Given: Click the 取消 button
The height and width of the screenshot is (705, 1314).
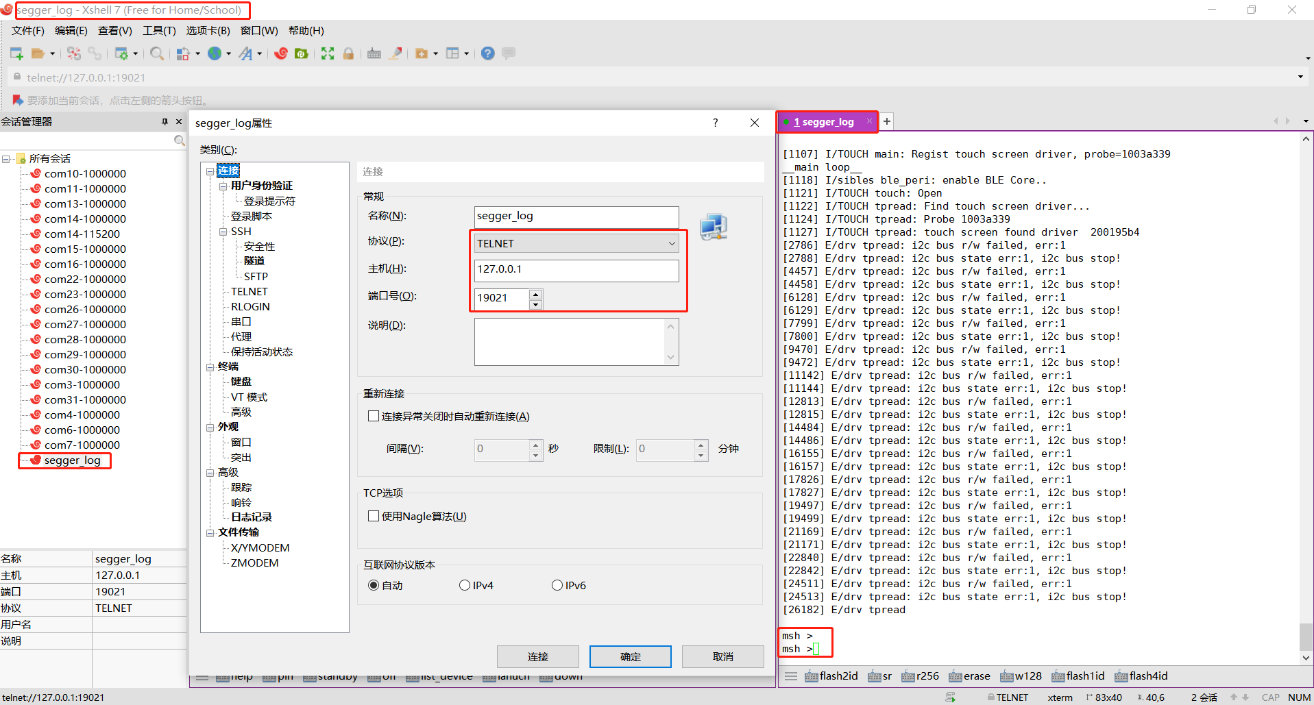Looking at the screenshot, I should pos(723,656).
